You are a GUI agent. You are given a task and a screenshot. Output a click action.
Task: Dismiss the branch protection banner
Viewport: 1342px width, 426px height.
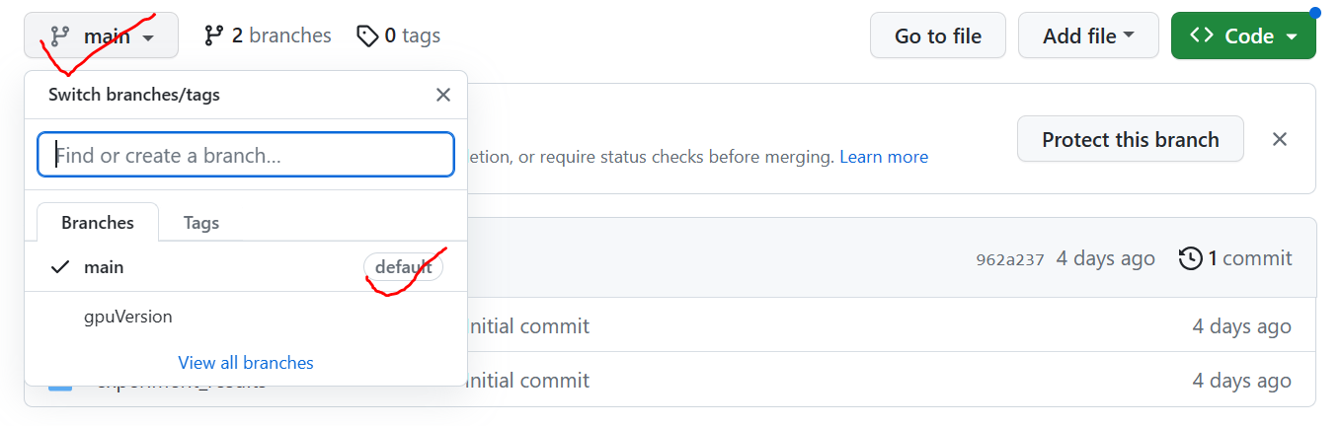coord(1280,139)
